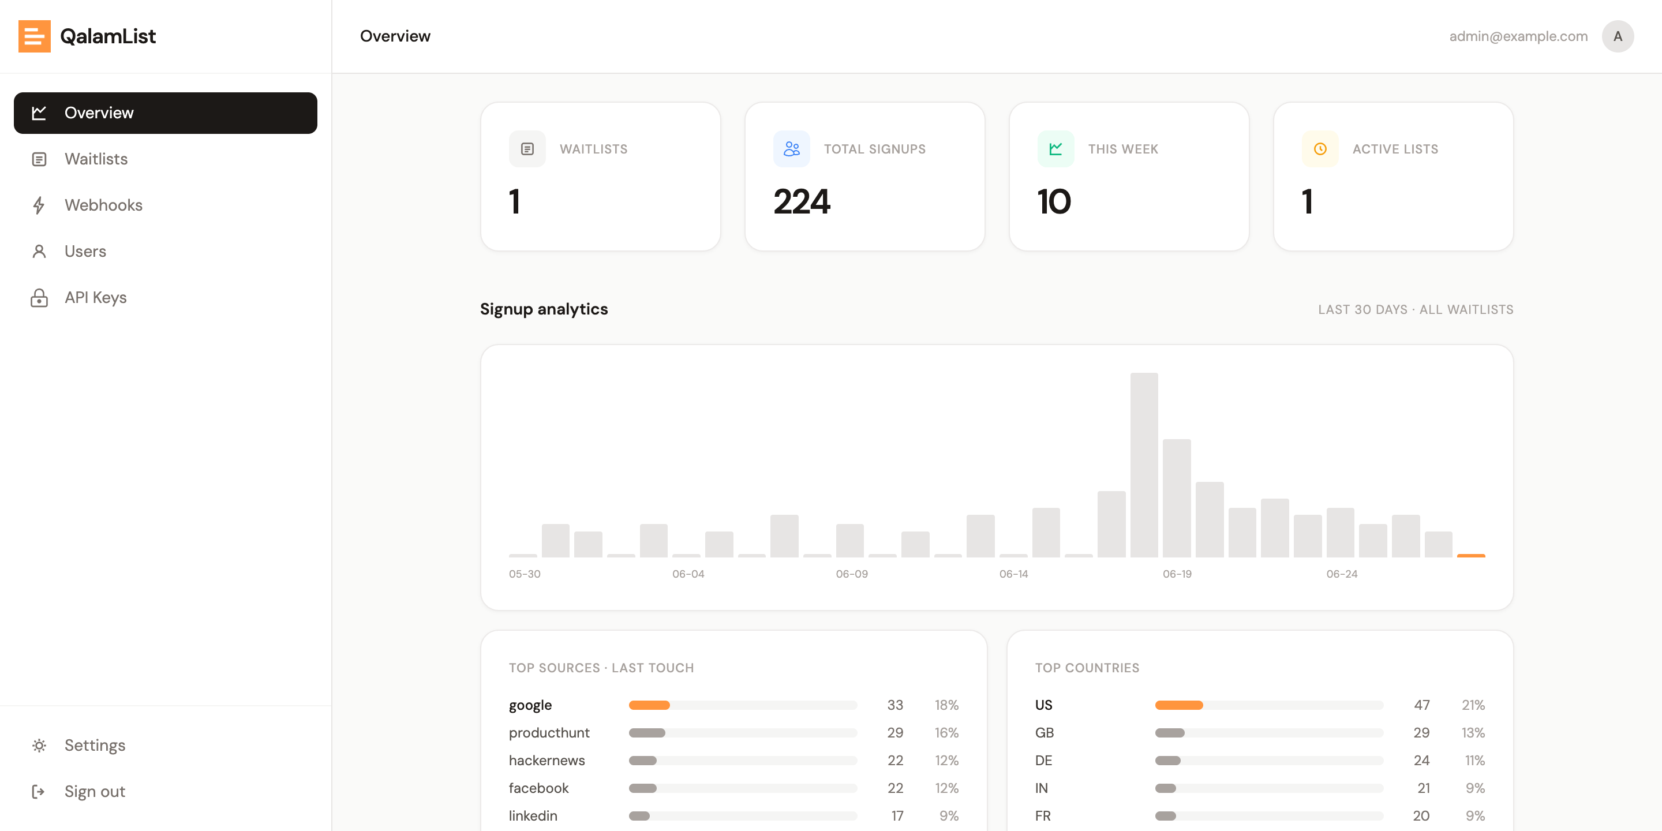The height and width of the screenshot is (831, 1662).
Task: Click the Total Signups value 224
Action: click(802, 202)
